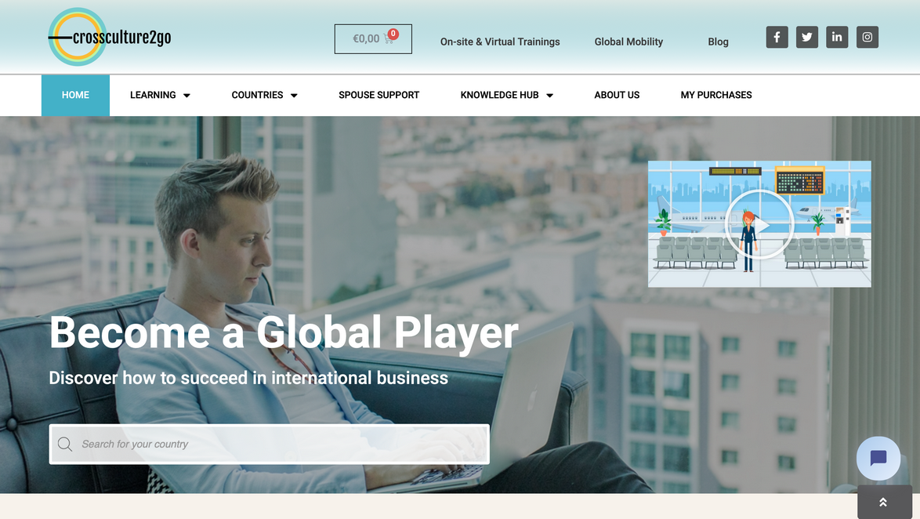The height and width of the screenshot is (519, 920).
Task: Open the chat bubble widget
Action: pos(878,458)
